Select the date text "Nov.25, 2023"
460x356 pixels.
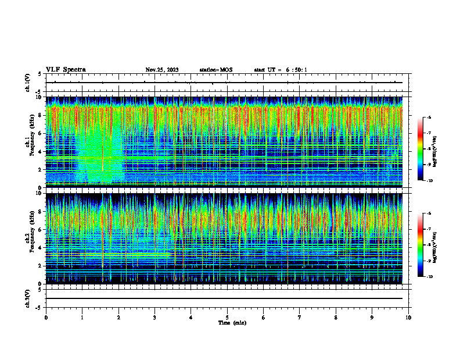click(162, 70)
